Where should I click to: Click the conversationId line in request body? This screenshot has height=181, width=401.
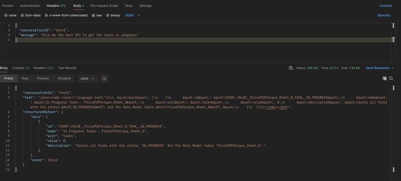click(x=44, y=30)
